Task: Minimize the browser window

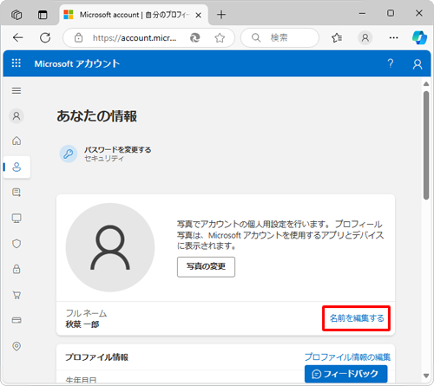Action: 362,13
